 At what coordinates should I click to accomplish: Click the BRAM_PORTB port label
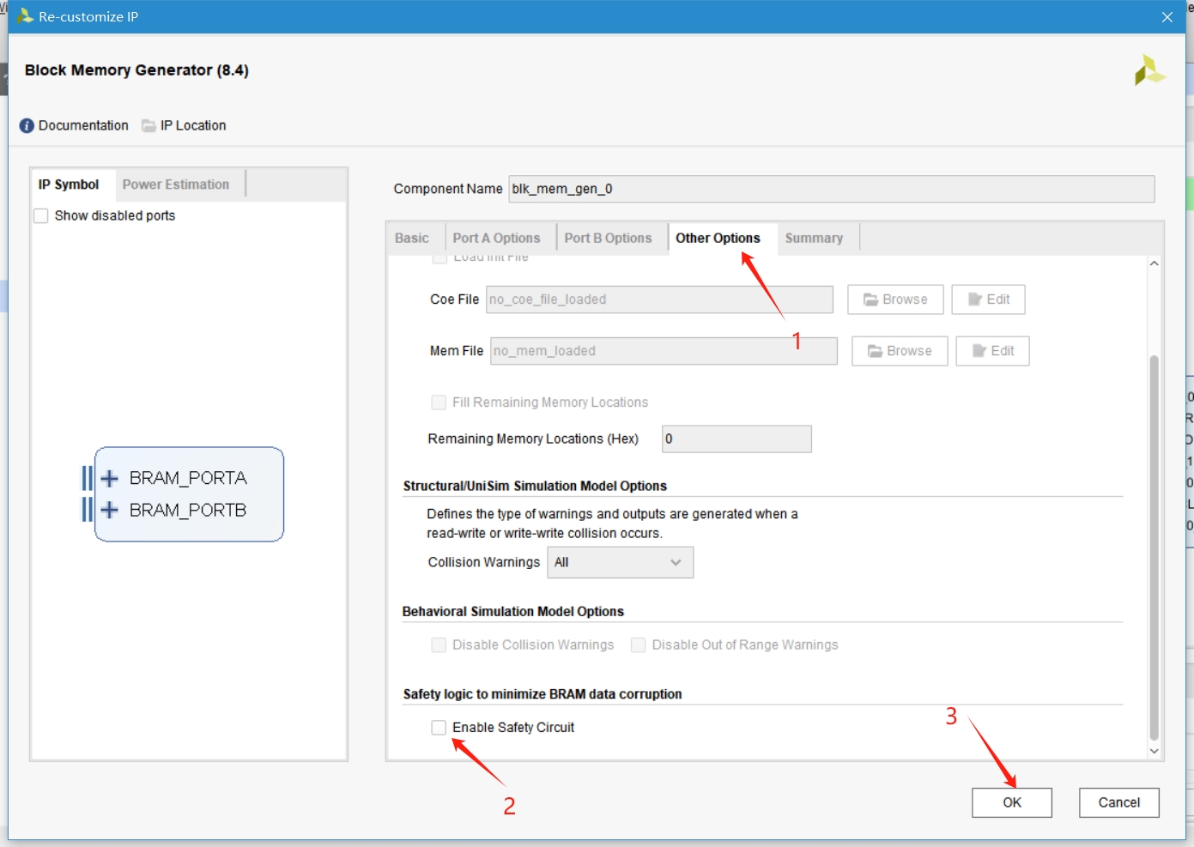point(188,510)
